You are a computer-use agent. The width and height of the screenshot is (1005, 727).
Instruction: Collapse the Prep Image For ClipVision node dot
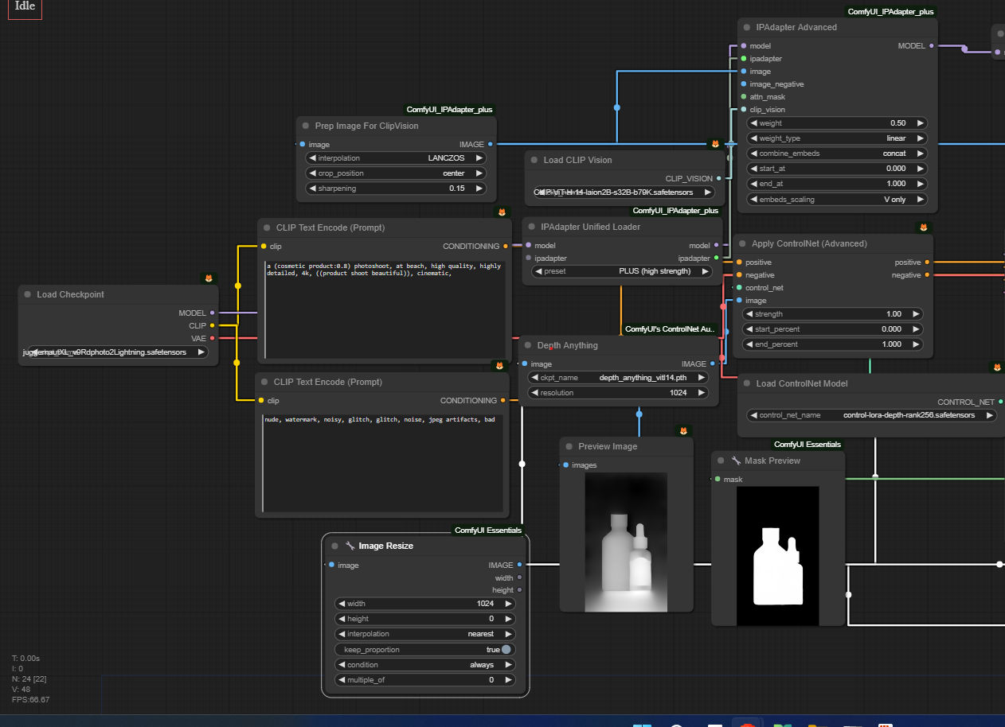click(306, 126)
